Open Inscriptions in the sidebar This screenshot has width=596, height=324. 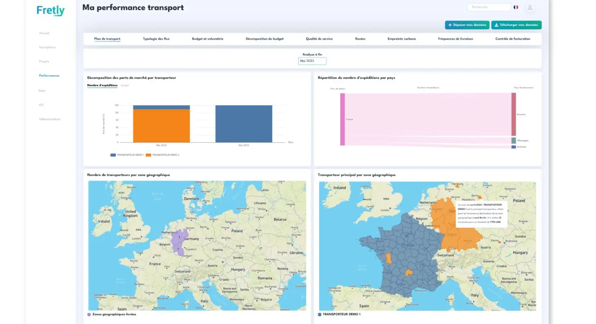coord(47,47)
